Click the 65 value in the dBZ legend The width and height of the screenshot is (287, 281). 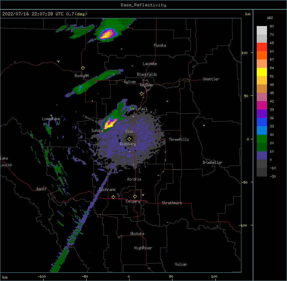click(272, 43)
